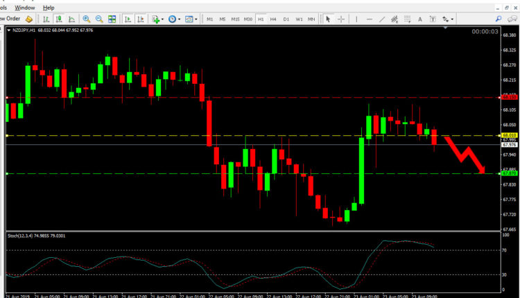Toggle chart auto scroll
The width and height of the screenshot is (520, 298).
(x=128, y=19)
